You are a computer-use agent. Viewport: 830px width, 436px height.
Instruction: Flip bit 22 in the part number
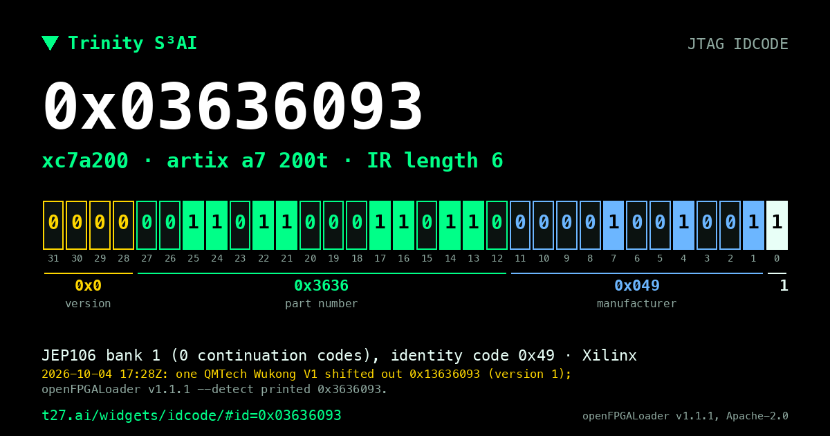(264, 225)
